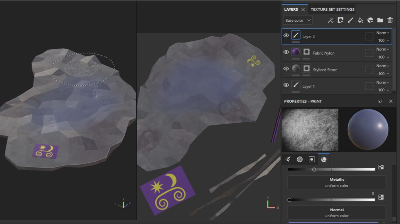This screenshot has height=224, width=400.
Task: Click the Metallic value field showing 0
Action: [x=373, y=194]
